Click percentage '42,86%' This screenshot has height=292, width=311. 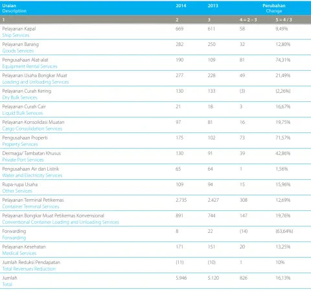click(283, 153)
